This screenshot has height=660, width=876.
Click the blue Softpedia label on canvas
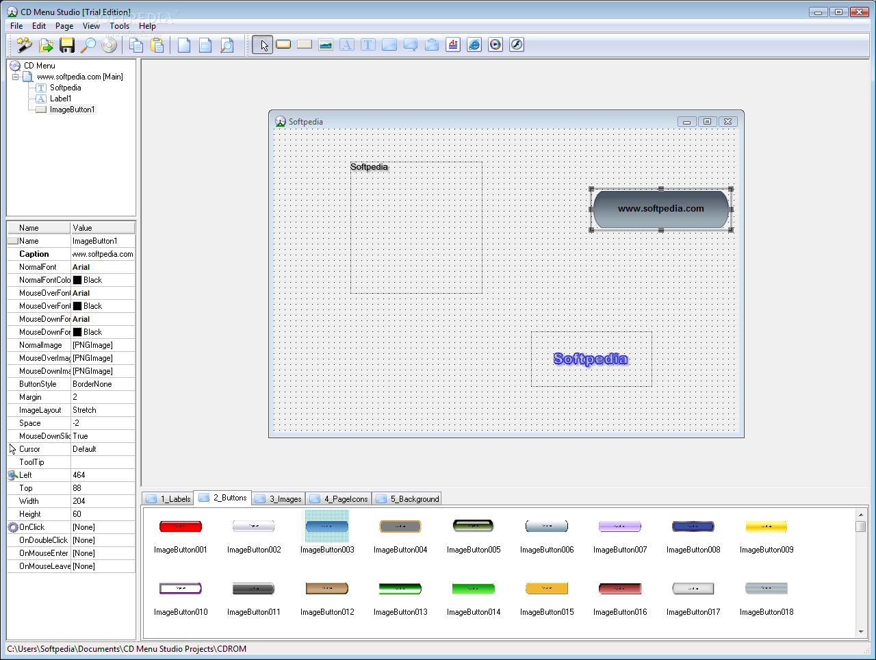pos(591,359)
